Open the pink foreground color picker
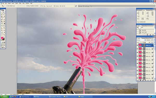This screenshot has height=98, width=156. (x=2, y=38)
